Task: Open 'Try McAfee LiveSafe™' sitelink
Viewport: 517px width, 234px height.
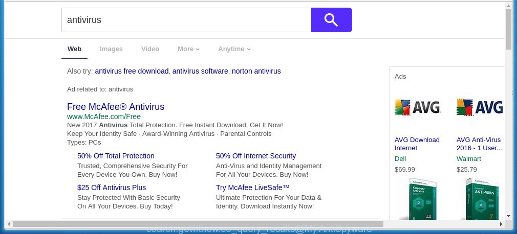Action: (x=252, y=188)
